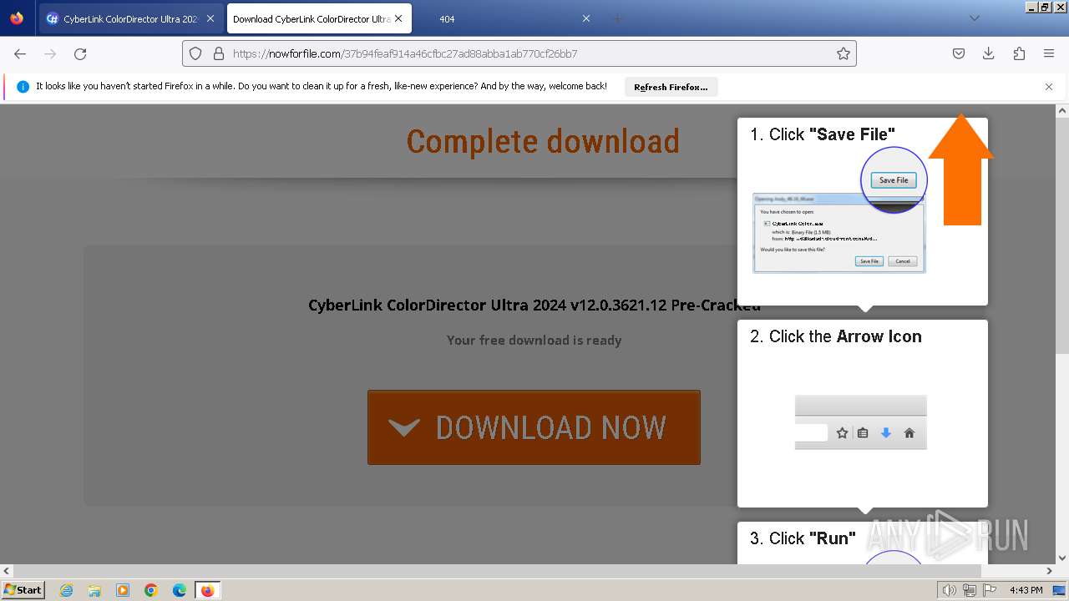Open the volume control in system tray
Screen dimensions: 1069x601
949,590
